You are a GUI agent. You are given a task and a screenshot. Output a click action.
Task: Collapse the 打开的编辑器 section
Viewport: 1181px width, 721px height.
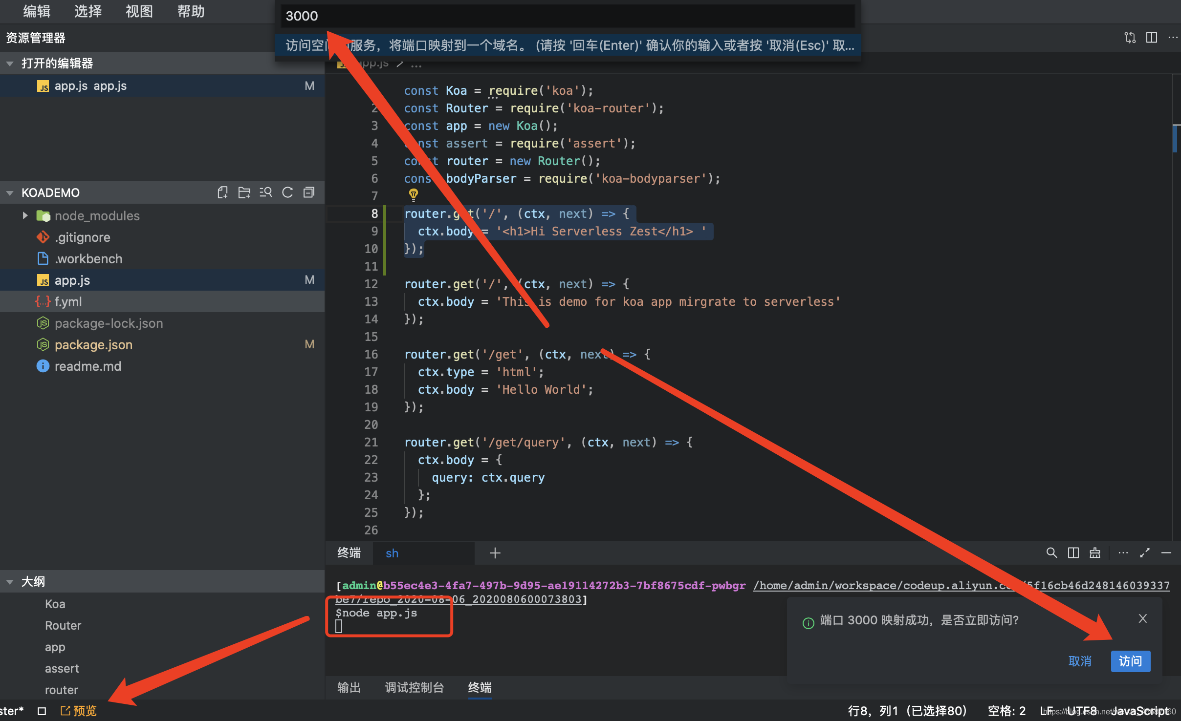pyautogui.click(x=10, y=63)
